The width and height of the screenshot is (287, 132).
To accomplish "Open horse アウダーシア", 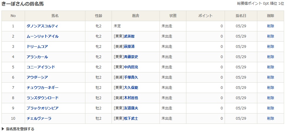I will click(x=37, y=77).
